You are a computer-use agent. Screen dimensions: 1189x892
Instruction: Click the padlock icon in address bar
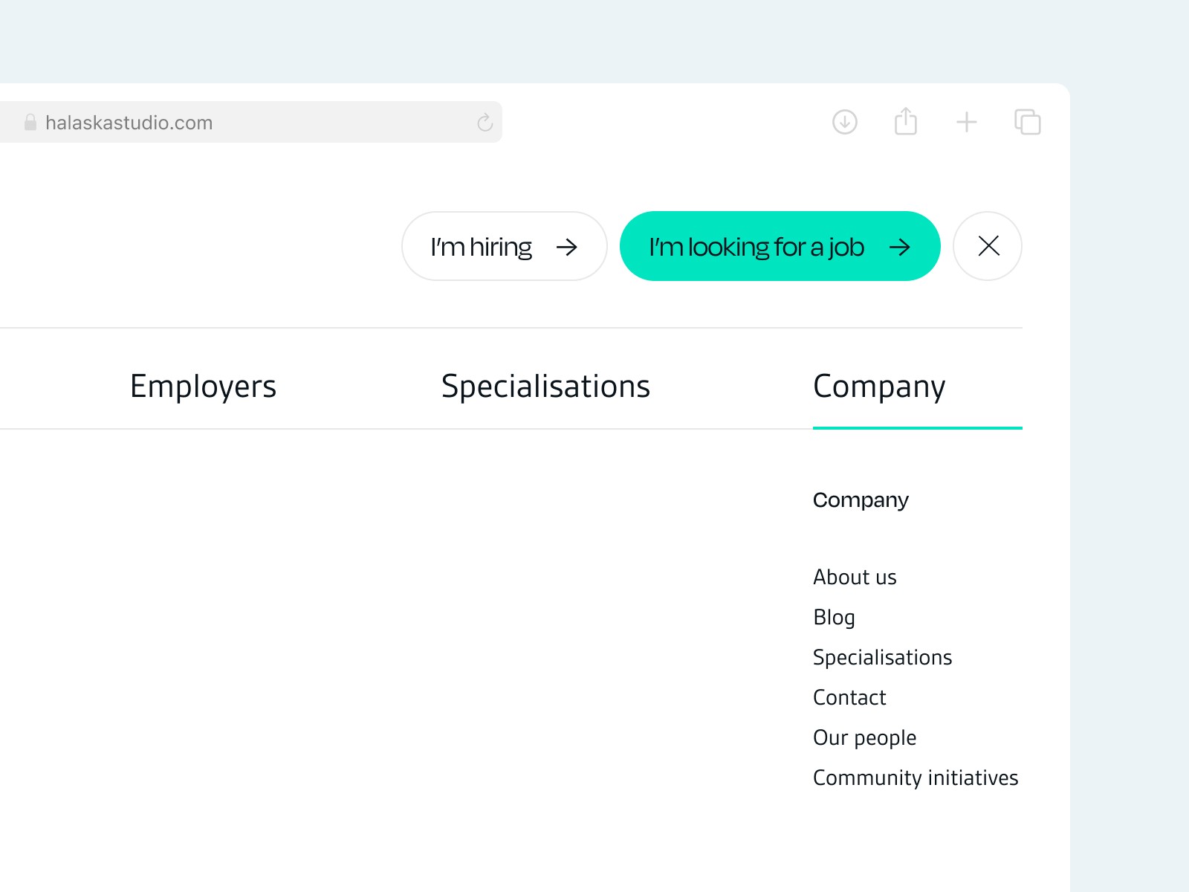coord(30,123)
